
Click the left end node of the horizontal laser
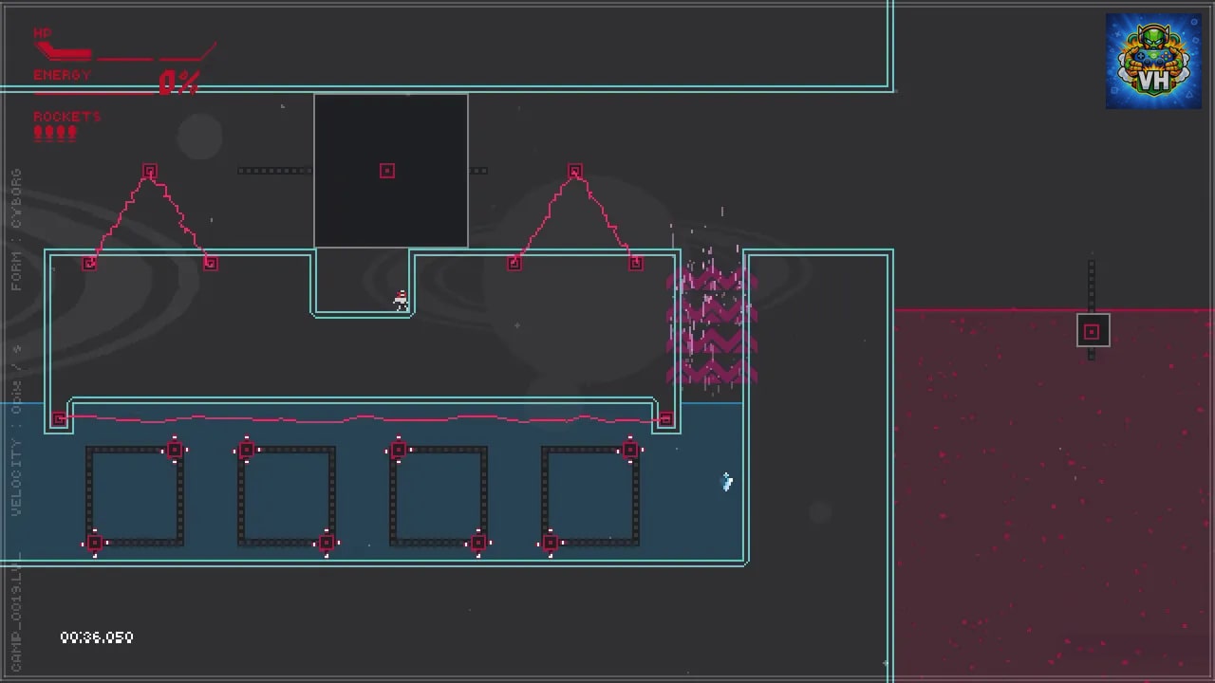[x=59, y=418]
